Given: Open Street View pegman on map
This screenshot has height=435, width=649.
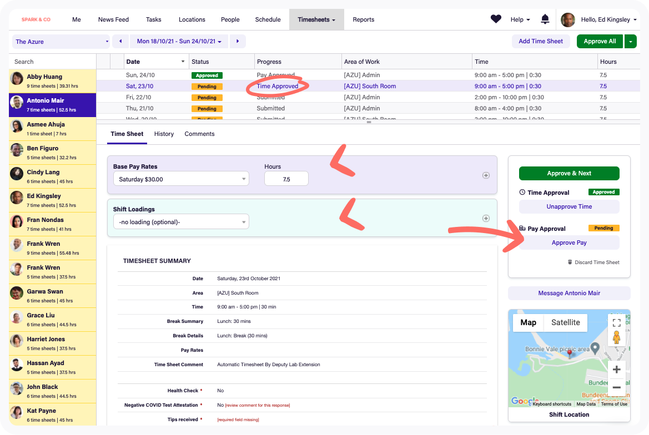Looking at the screenshot, I should pyautogui.click(x=616, y=337).
